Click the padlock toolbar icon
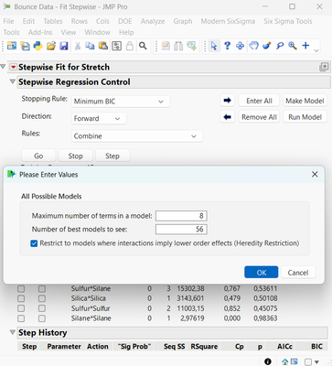Screen dimensions: 332x366 click(x=130, y=46)
